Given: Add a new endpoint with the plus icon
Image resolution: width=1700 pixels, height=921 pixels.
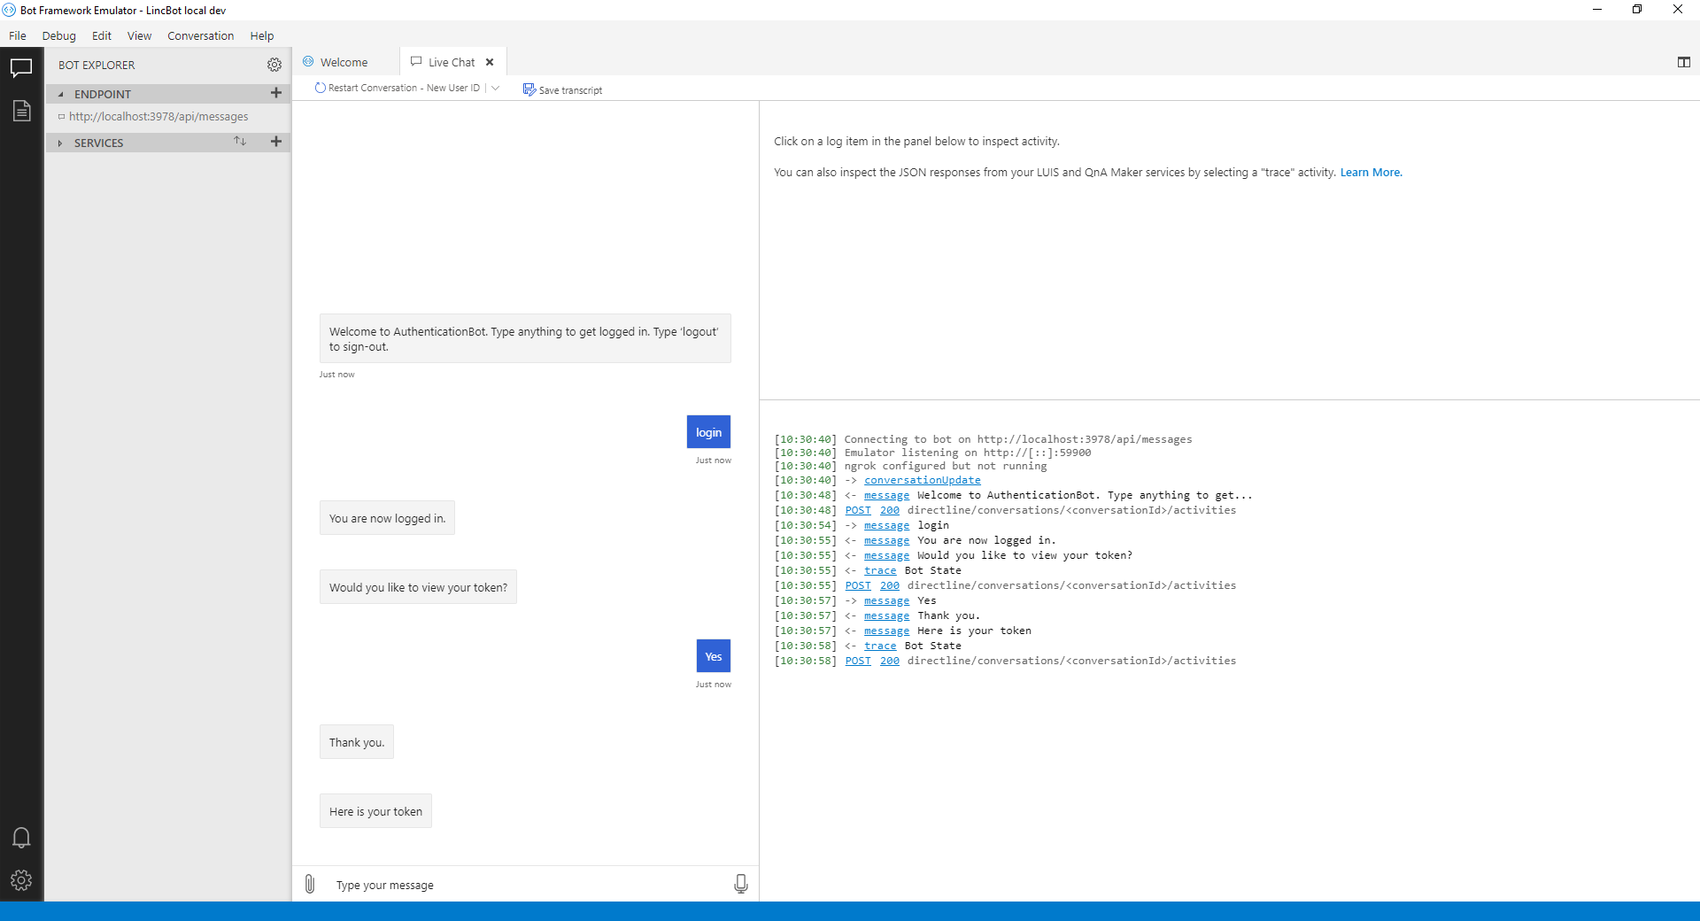Looking at the screenshot, I should 275,93.
